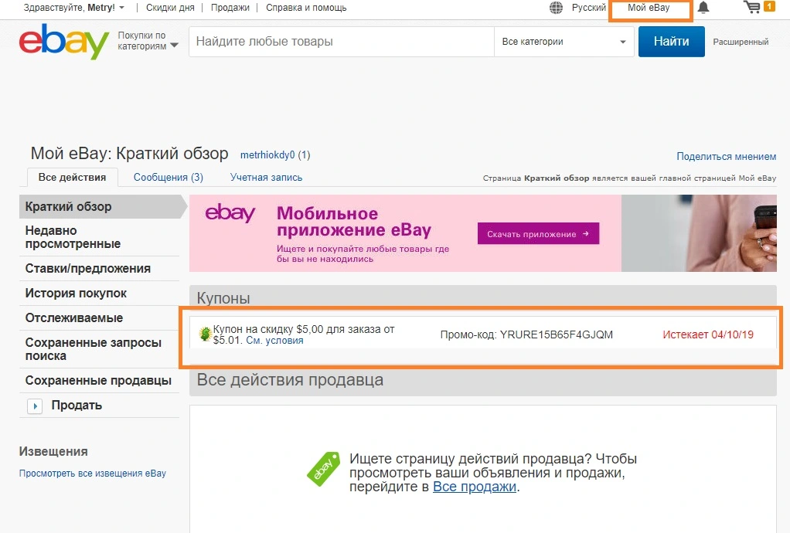Open the Мой eBay menu
The width and height of the screenshot is (790, 533).
649,8
